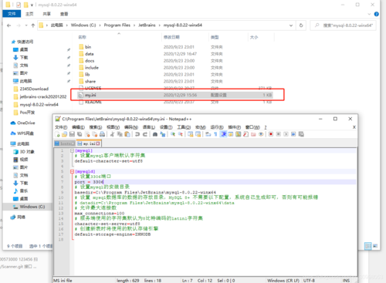The image size is (386, 283).
Task: Click the Open file icon in Notepad++ toolbar
Action: click(x=64, y=134)
